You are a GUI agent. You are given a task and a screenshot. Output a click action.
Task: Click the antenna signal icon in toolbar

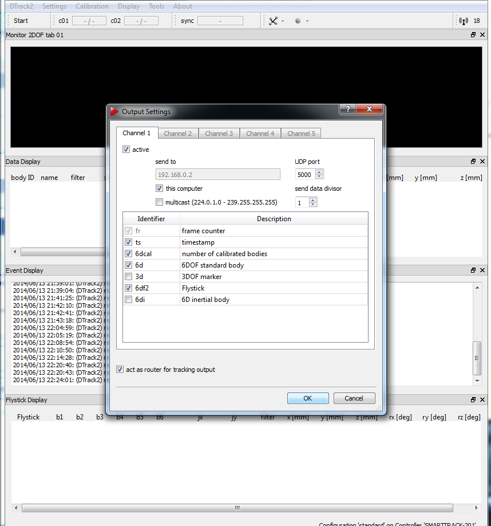pyautogui.click(x=464, y=21)
